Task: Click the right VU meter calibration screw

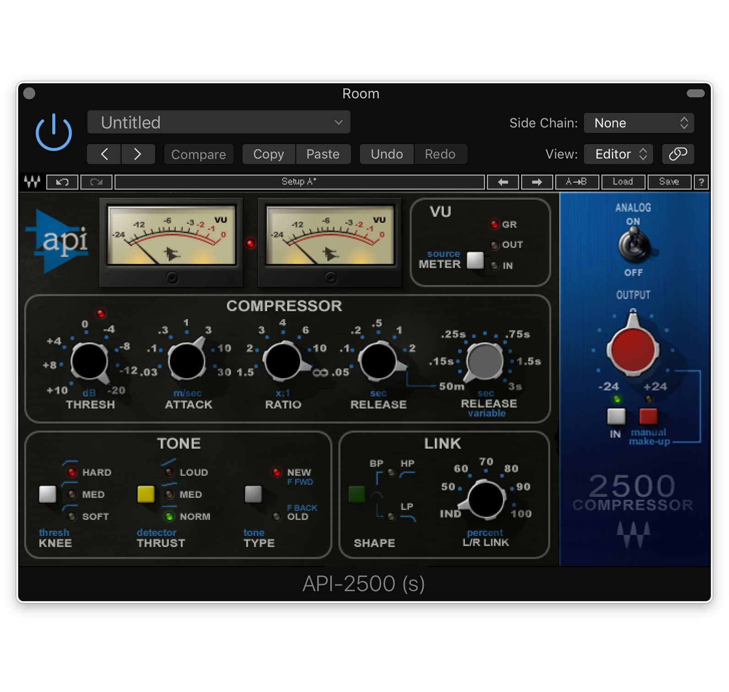Action: point(331,277)
